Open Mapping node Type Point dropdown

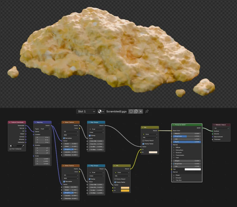point(45,129)
